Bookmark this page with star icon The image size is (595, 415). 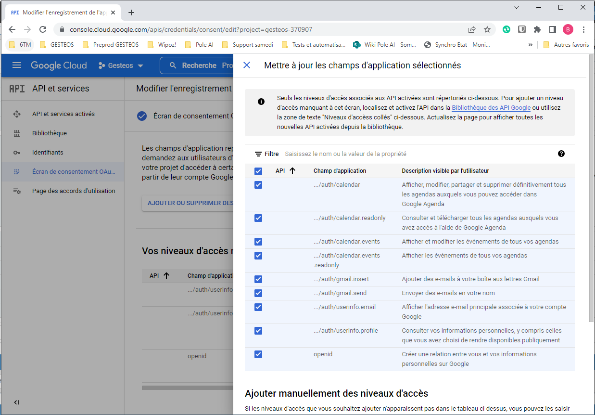(487, 29)
